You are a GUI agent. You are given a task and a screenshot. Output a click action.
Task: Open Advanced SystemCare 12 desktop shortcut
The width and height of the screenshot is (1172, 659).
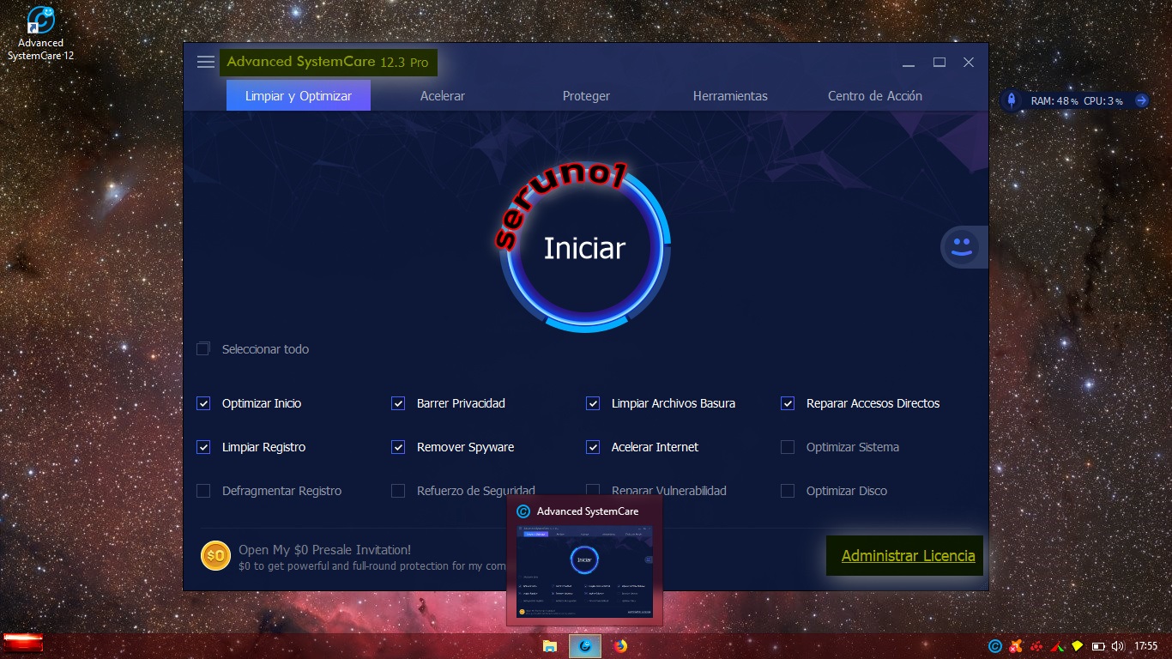coord(40,33)
